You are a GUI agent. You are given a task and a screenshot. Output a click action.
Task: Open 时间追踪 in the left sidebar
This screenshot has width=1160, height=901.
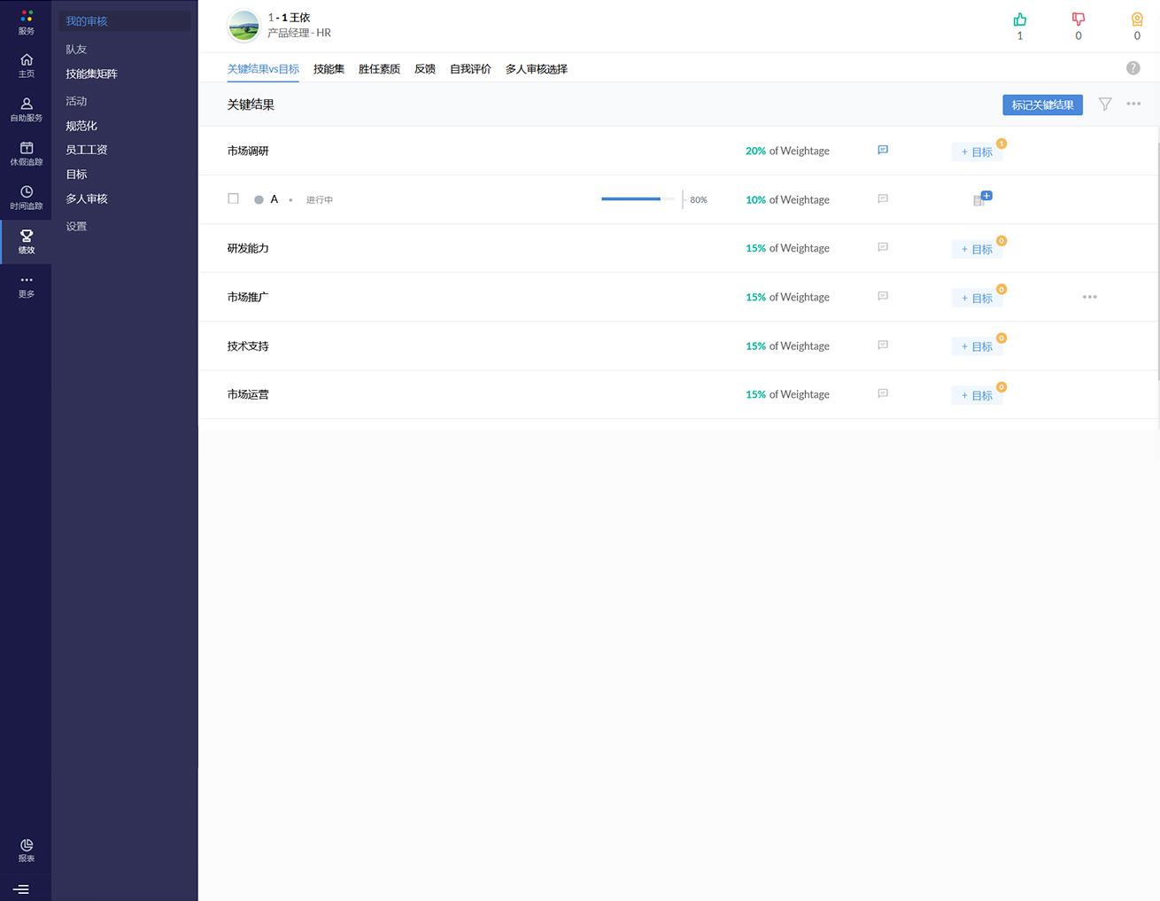coord(27,198)
